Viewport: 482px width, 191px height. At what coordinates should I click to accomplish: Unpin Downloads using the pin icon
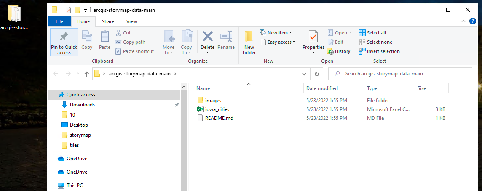coord(177,105)
